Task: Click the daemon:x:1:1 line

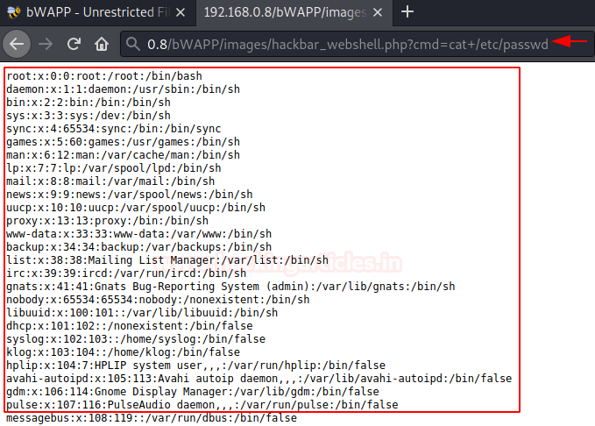Action: click(123, 89)
